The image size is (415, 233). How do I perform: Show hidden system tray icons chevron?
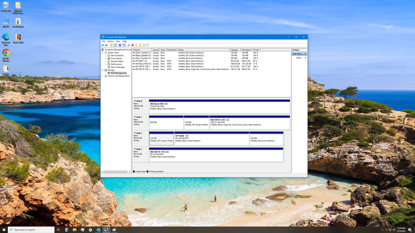pos(382,230)
